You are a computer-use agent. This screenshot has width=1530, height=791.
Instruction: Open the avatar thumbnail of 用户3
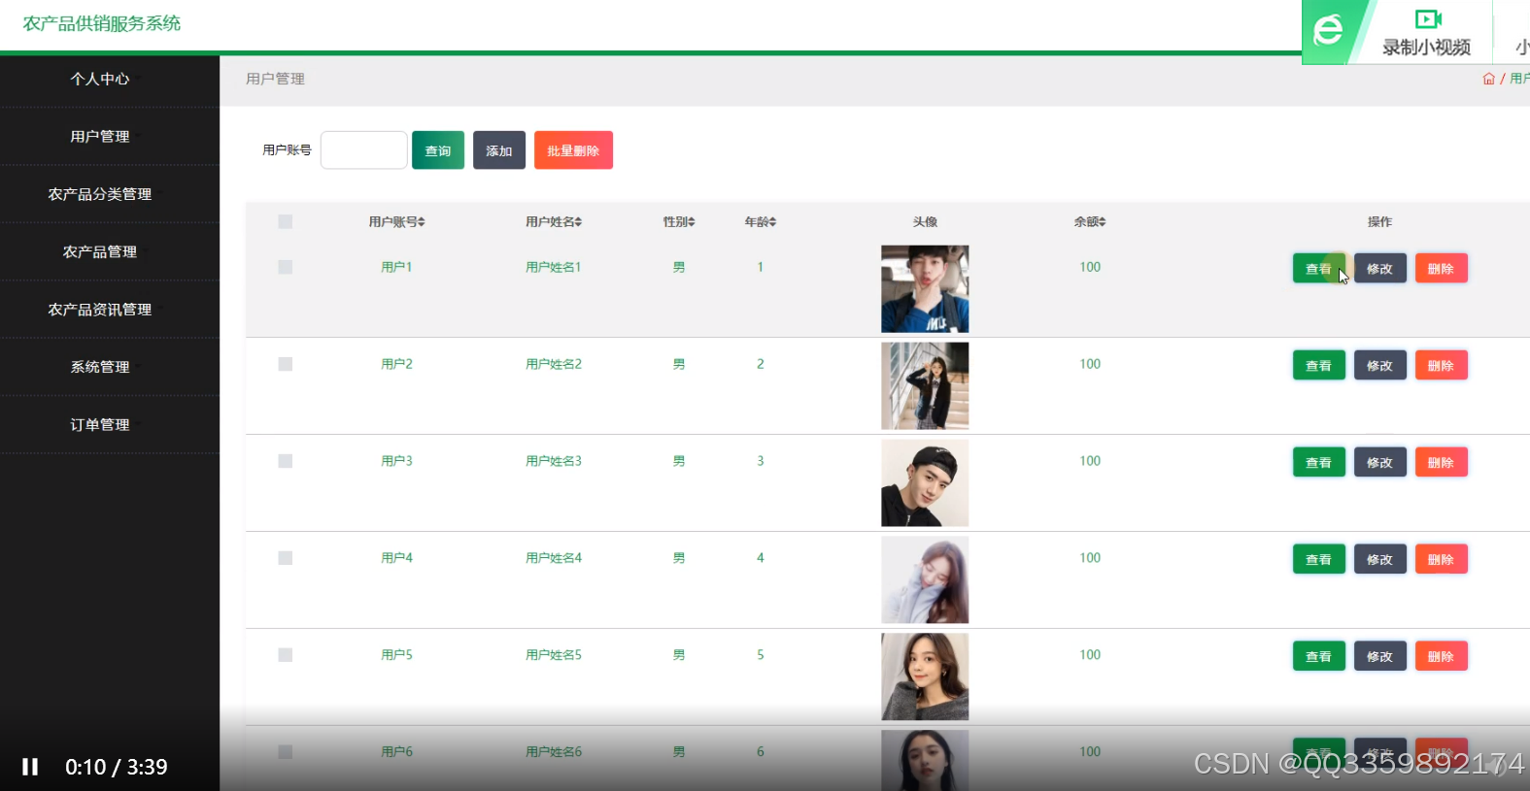coord(925,483)
